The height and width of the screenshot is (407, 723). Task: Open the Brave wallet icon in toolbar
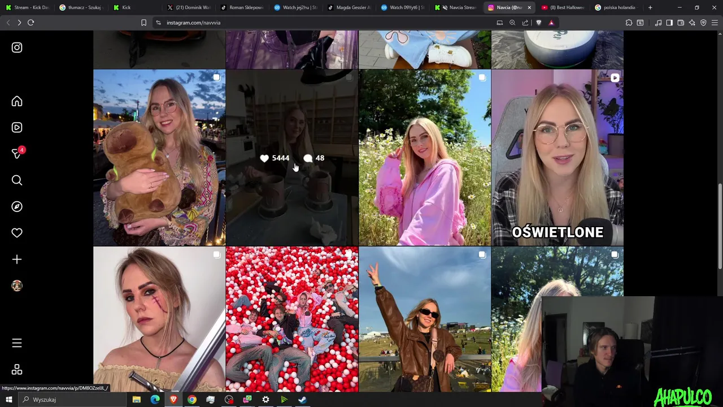tap(681, 23)
